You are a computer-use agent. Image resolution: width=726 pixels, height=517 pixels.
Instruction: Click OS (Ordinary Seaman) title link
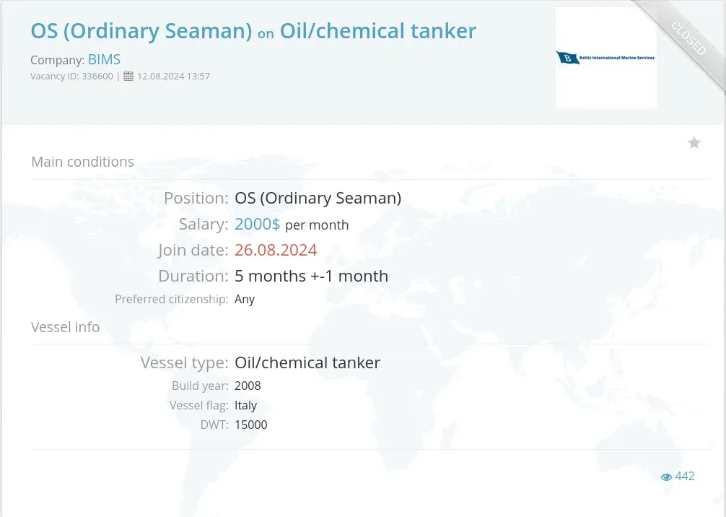(x=141, y=31)
